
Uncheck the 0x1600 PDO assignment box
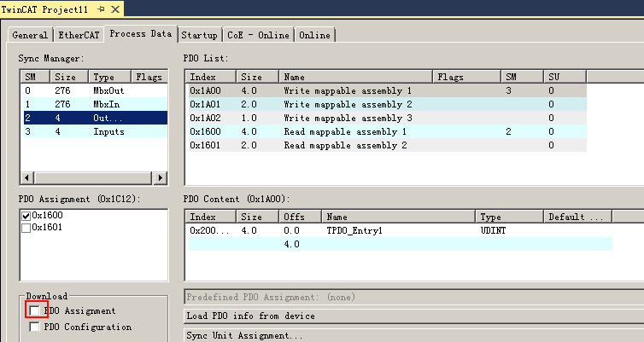pos(26,217)
